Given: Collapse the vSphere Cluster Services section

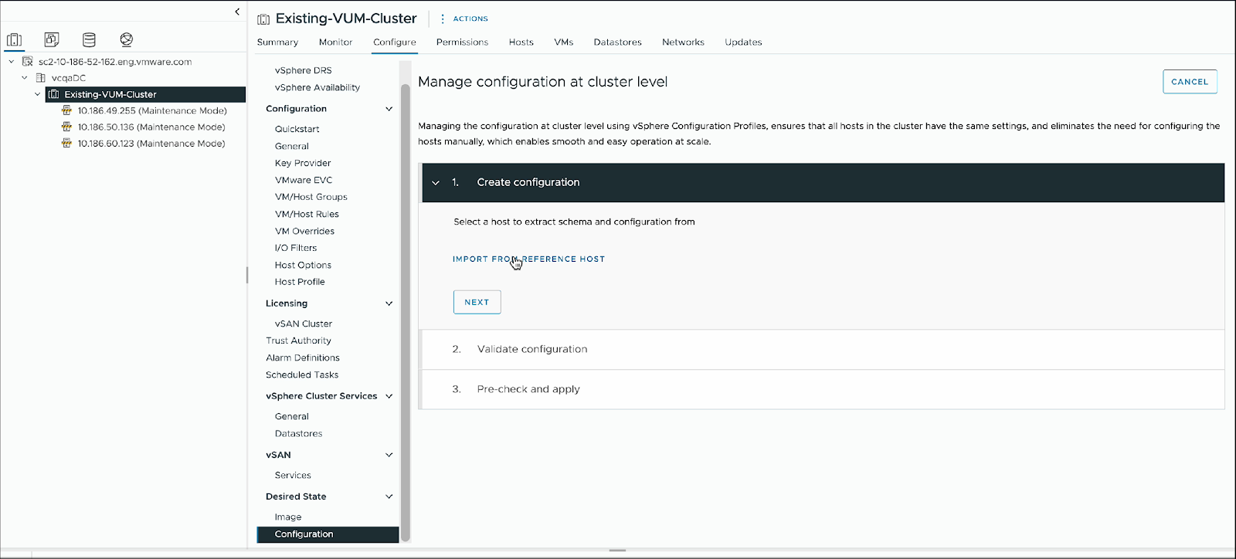Looking at the screenshot, I should pos(389,396).
